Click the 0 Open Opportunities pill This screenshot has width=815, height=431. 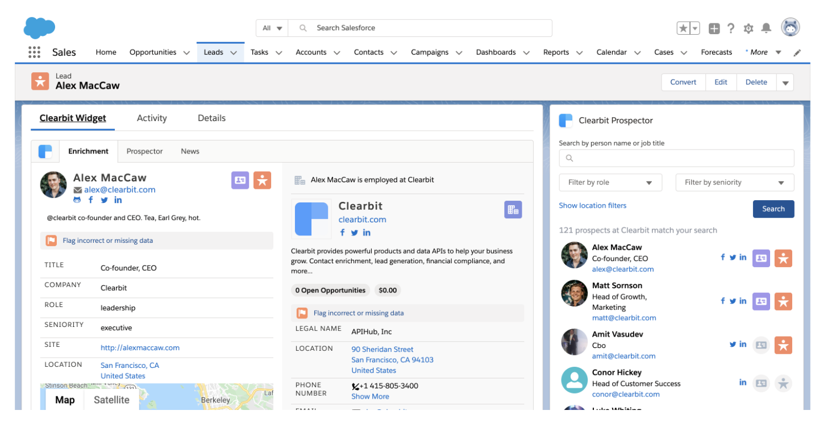coord(330,291)
